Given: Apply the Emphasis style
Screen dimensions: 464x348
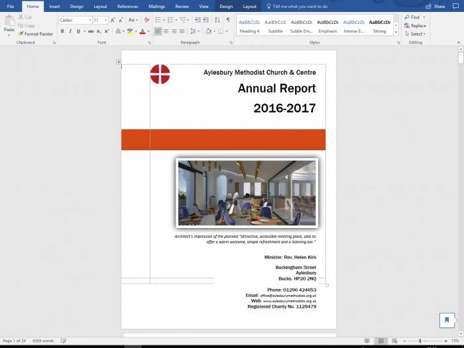Looking at the screenshot, I should (327, 26).
